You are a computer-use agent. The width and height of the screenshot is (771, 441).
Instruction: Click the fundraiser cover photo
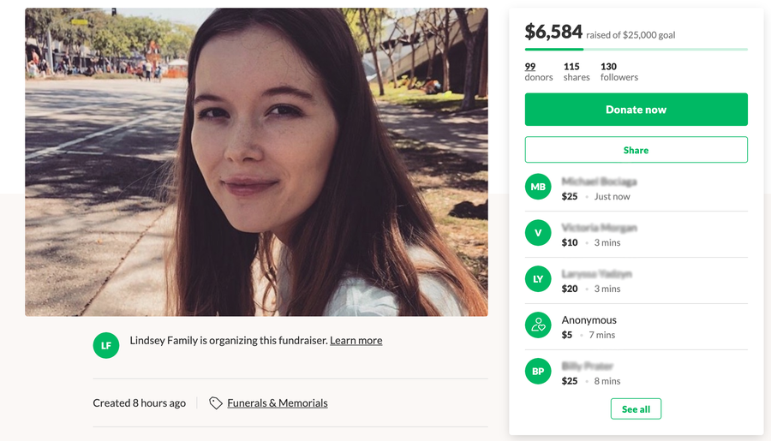(256, 162)
